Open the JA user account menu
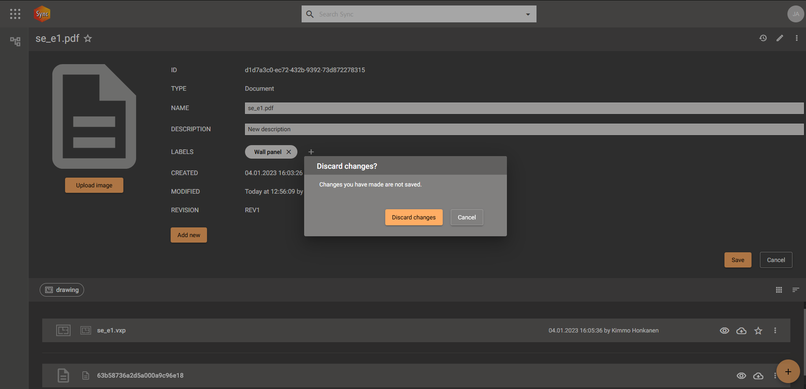Screen dimensions: 806x389 (795, 14)
